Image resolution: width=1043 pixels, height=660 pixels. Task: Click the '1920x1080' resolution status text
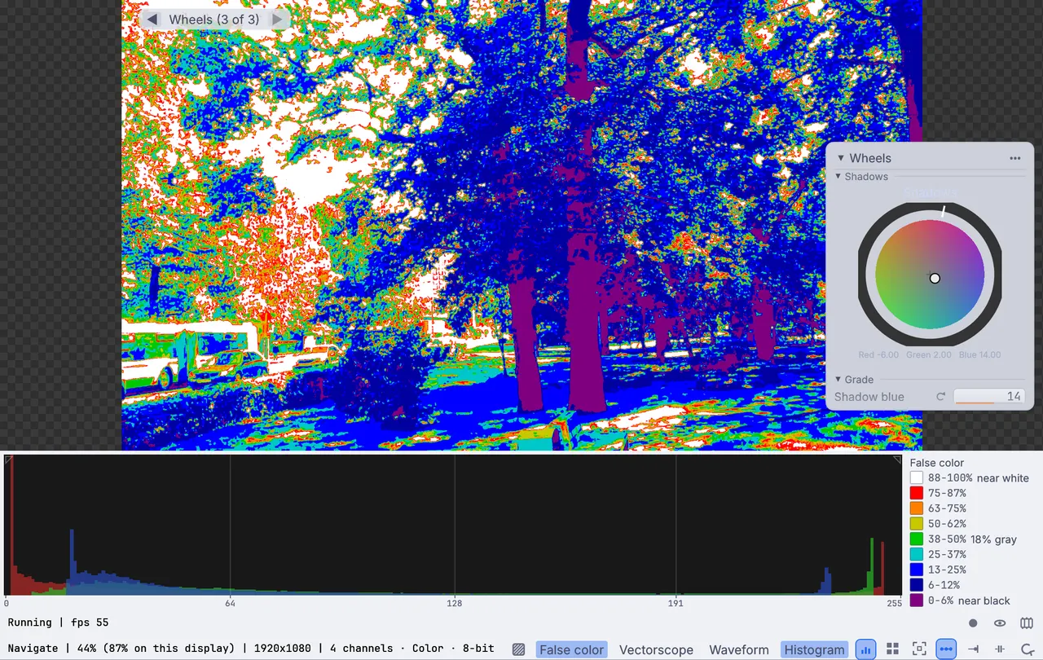[x=281, y=649]
